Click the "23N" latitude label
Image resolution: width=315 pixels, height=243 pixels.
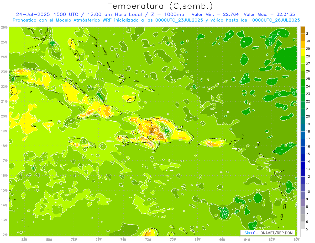[4, 72]
